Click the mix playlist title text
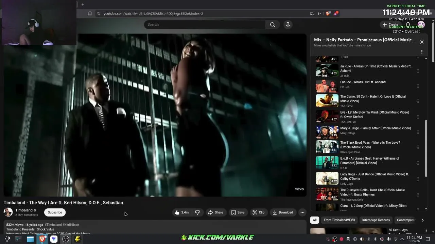435x244 pixels. coord(364,40)
